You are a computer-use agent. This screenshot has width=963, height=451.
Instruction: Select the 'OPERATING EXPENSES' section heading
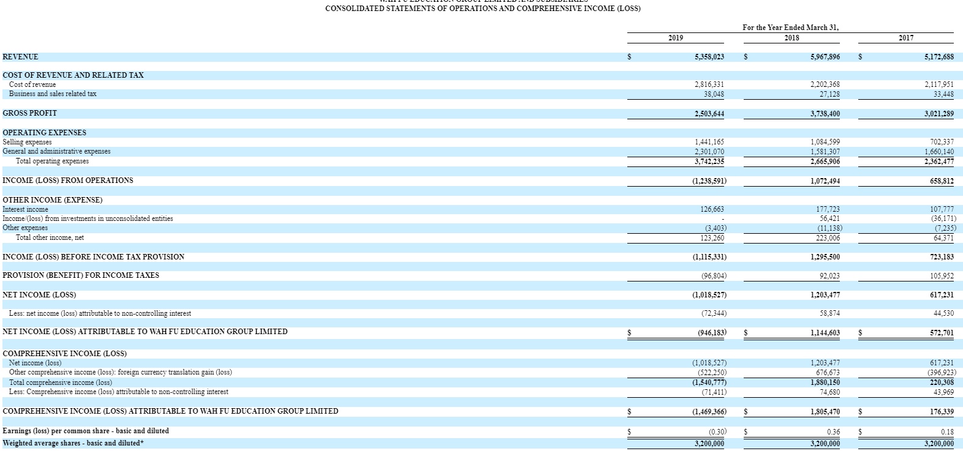coord(45,133)
